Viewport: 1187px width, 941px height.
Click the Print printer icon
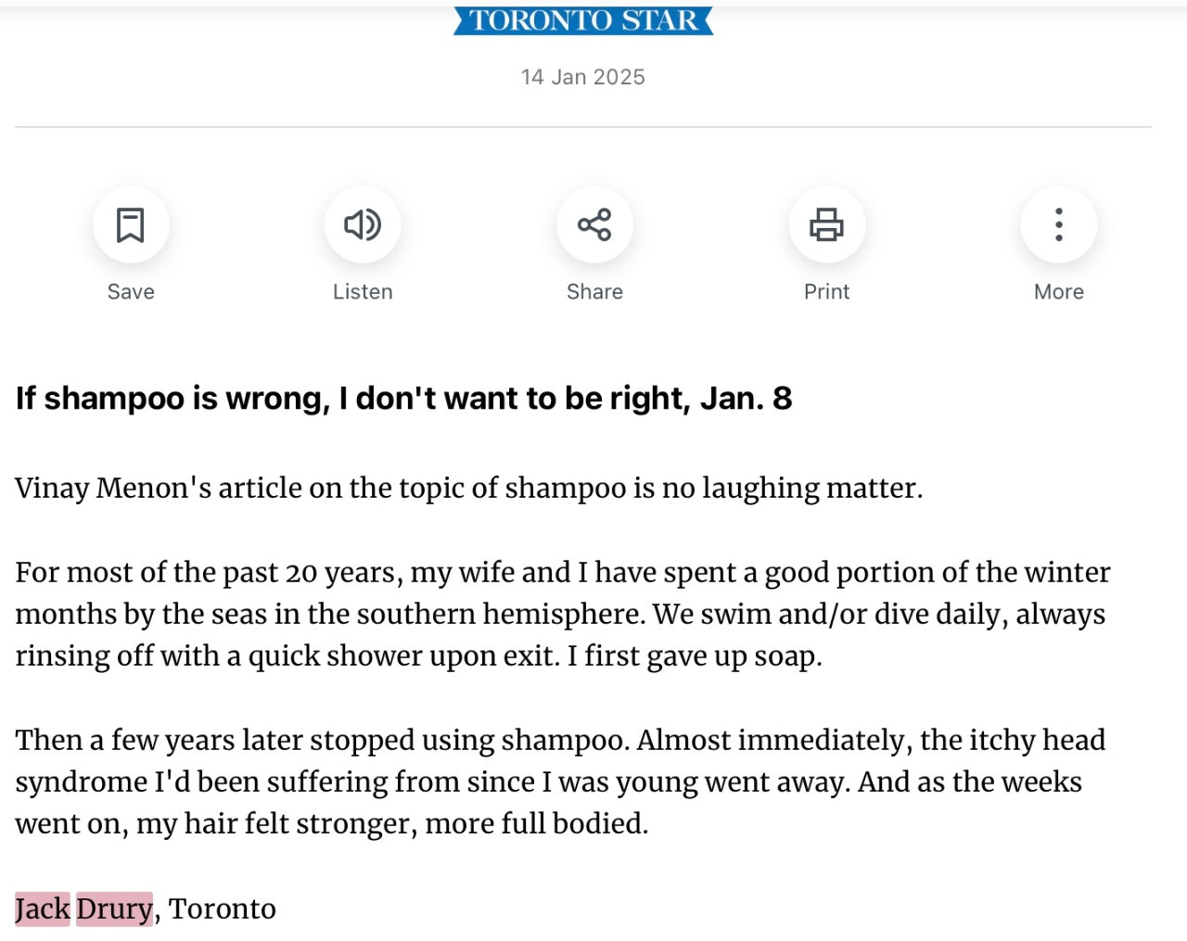pos(826,225)
